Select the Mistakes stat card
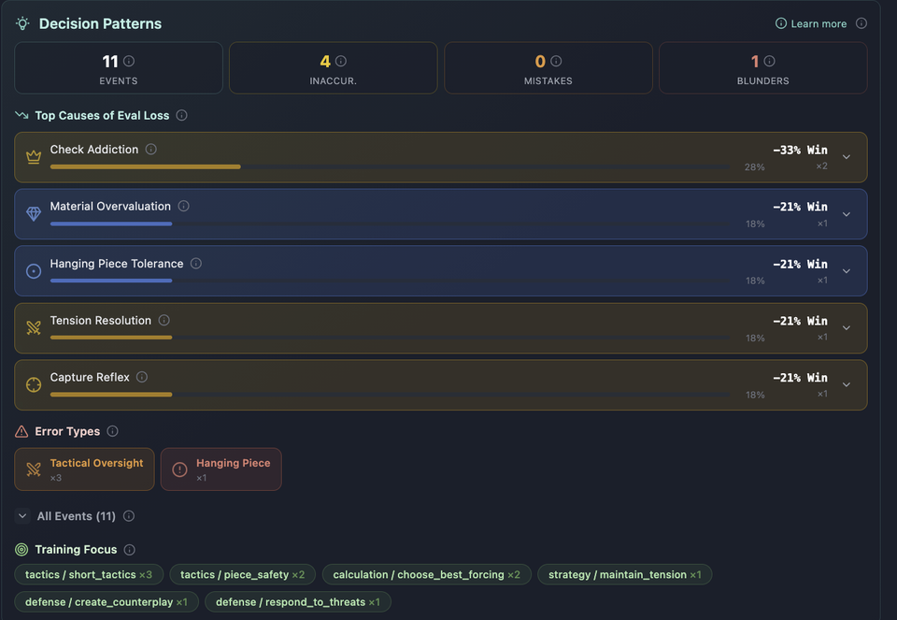This screenshot has width=897, height=620. click(x=548, y=67)
